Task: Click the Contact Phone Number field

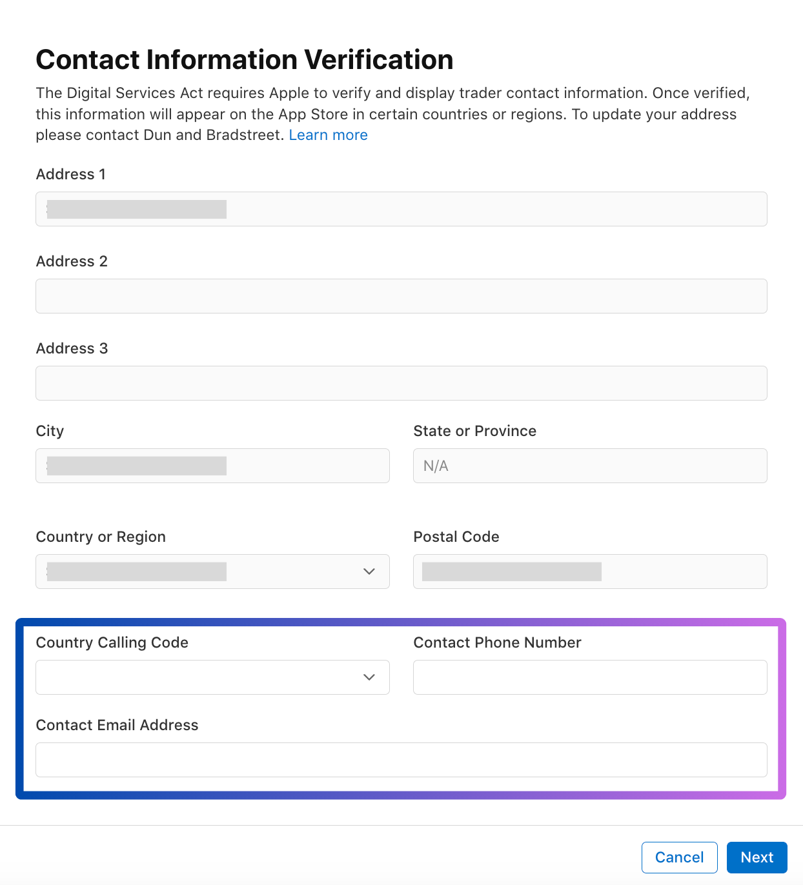Action: 589,677
